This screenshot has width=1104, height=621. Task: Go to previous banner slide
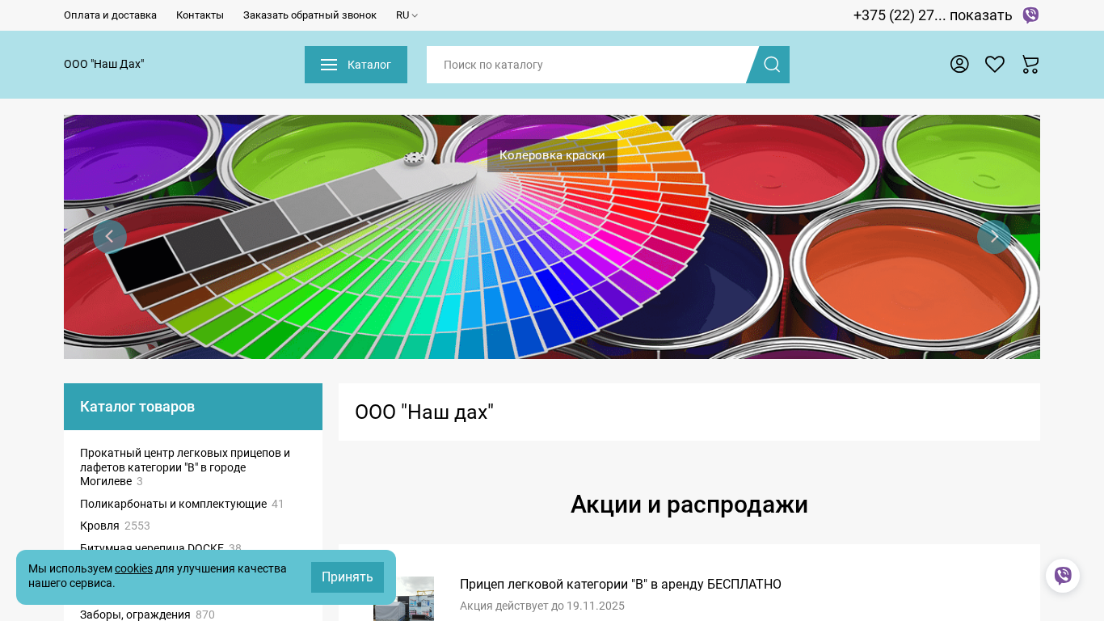[110, 237]
